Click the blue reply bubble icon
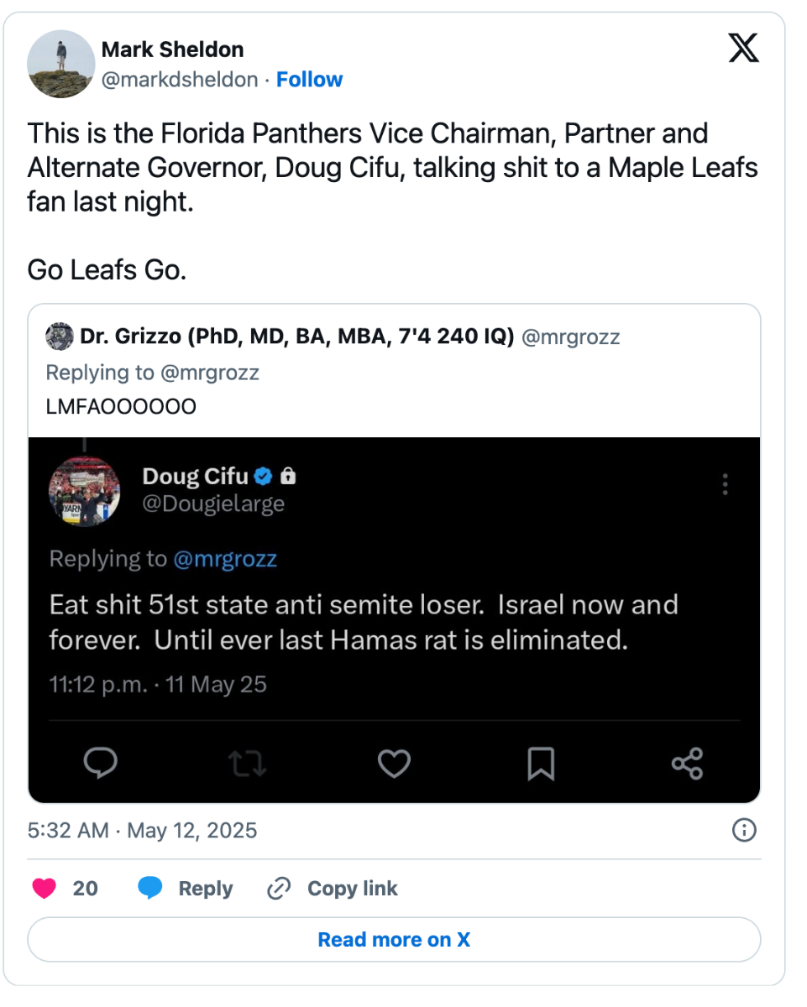Image resolution: width=807 pixels, height=1007 pixels. click(x=149, y=888)
